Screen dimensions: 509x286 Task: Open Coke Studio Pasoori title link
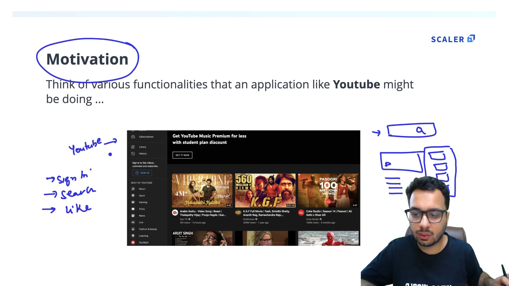pyautogui.click(x=329, y=213)
